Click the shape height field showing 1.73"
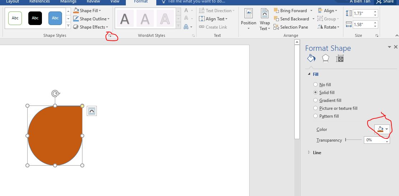The height and width of the screenshot is (196, 399). point(363,13)
